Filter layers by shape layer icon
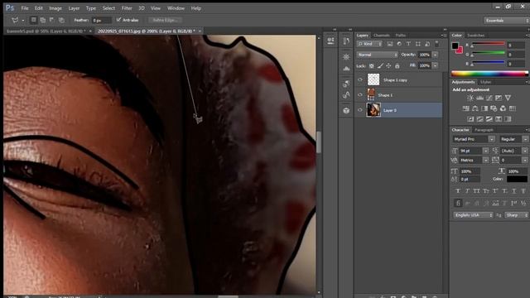The height and width of the screenshot is (298, 530). 418,44
